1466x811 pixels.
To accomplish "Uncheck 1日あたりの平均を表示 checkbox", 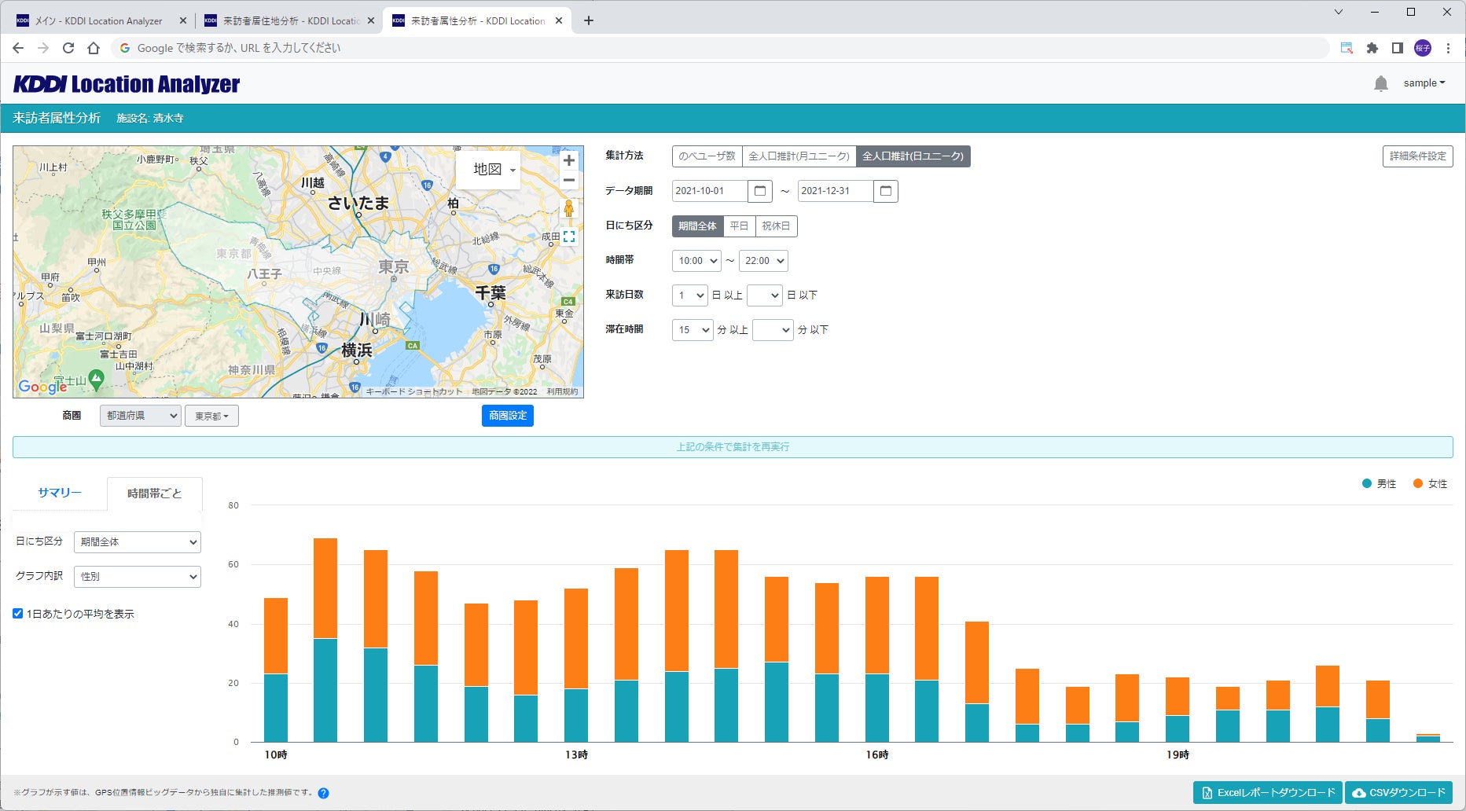I will [x=18, y=614].
